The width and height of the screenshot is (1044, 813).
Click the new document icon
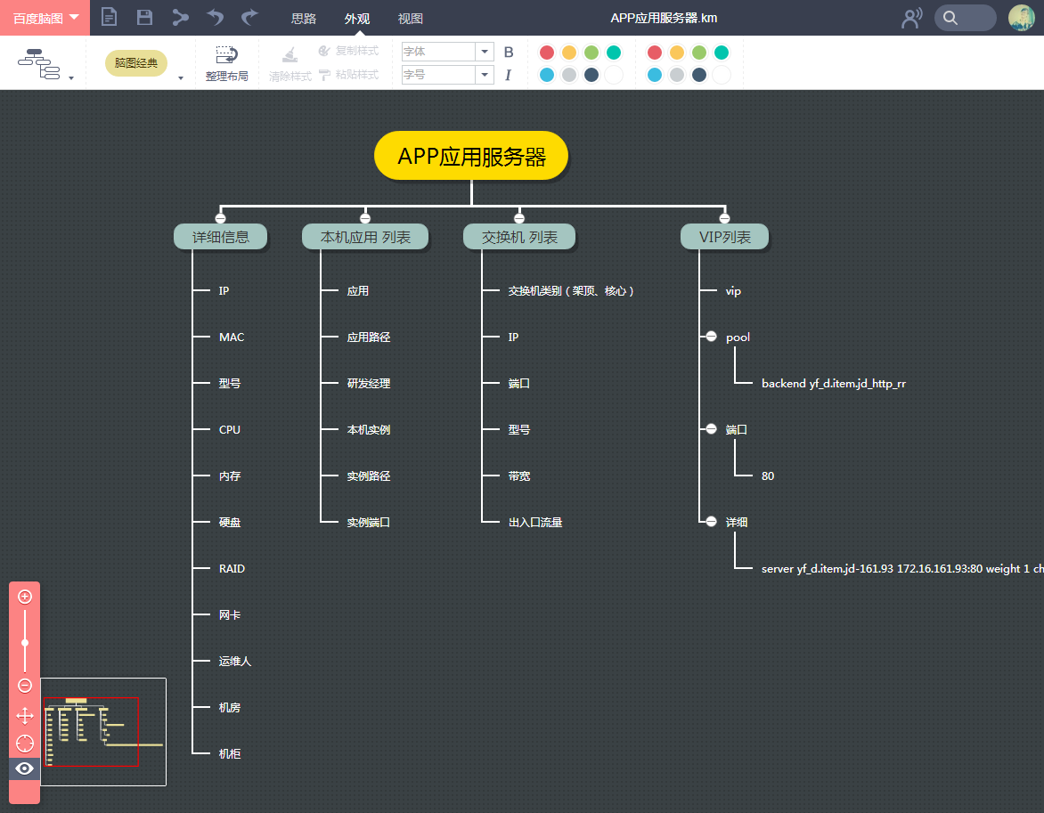point(110,17)
